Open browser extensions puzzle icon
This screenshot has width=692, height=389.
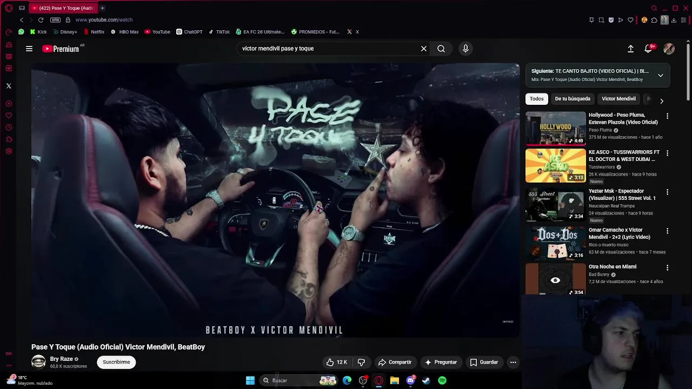[654, 20]
